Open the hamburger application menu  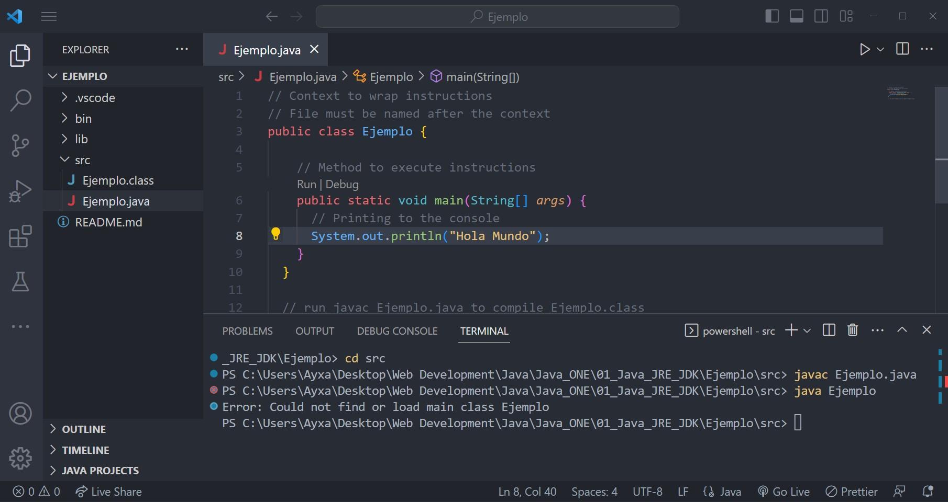pyautogui.click(x=49, y=16)
